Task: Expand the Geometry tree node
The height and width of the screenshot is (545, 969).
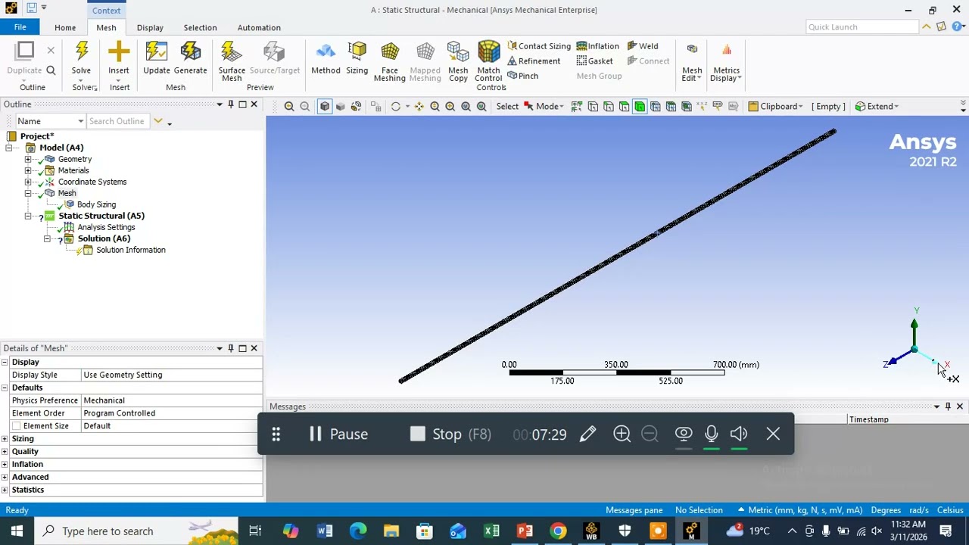Action: [28, 159]
